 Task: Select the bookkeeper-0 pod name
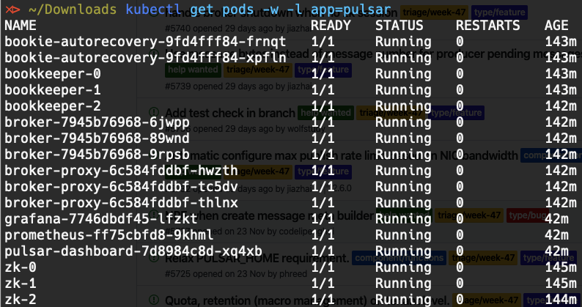coord(53,74)
